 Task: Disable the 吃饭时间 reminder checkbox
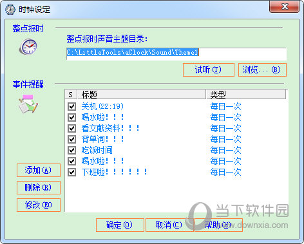71,150
